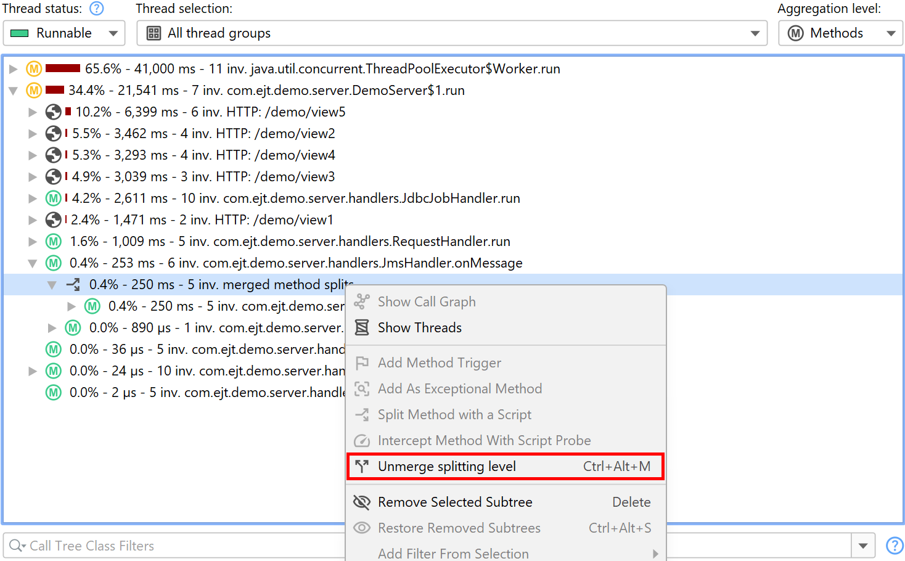
Task: Click the RequestHandler.run method icon
Action: click(54, 242)
